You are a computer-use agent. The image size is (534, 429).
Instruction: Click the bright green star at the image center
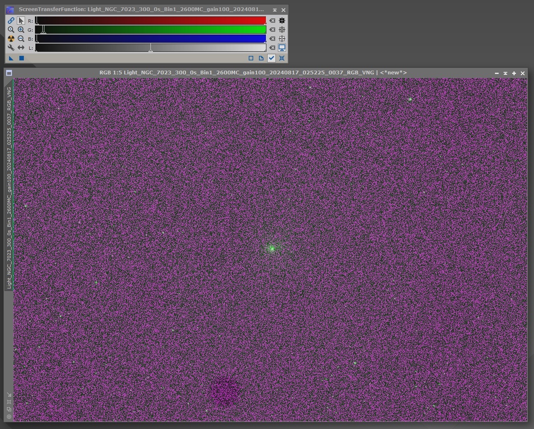point(271,248)
